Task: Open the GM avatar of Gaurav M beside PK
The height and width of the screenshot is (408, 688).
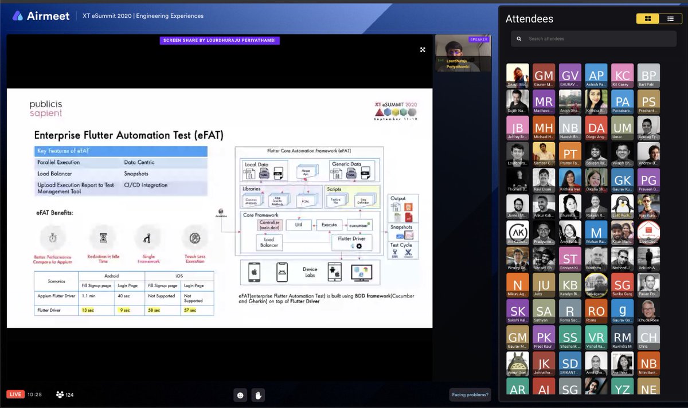Action: pos(517,338)
